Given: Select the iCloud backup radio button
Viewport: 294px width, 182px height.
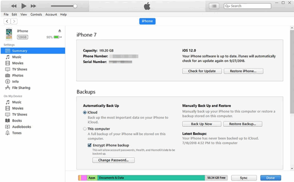Looking at the screenshot, I should pyautogui.click(x=85, y=112).
